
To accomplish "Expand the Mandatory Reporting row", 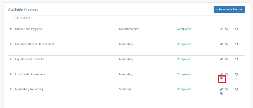I will (11, 89).
